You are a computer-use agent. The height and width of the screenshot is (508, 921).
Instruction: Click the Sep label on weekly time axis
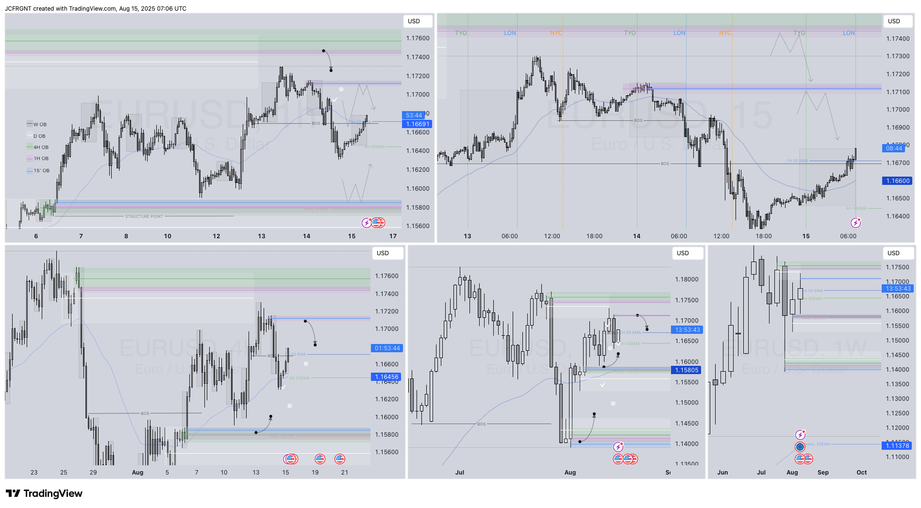823,473
